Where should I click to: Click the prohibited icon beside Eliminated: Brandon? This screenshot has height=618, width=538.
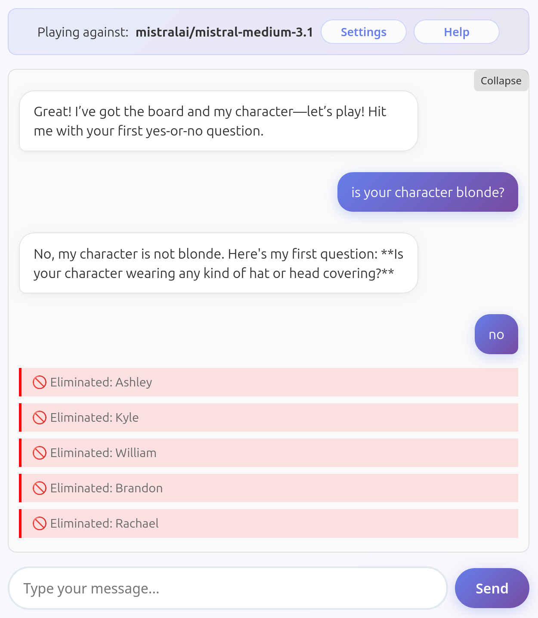click(x=40, y=488)
